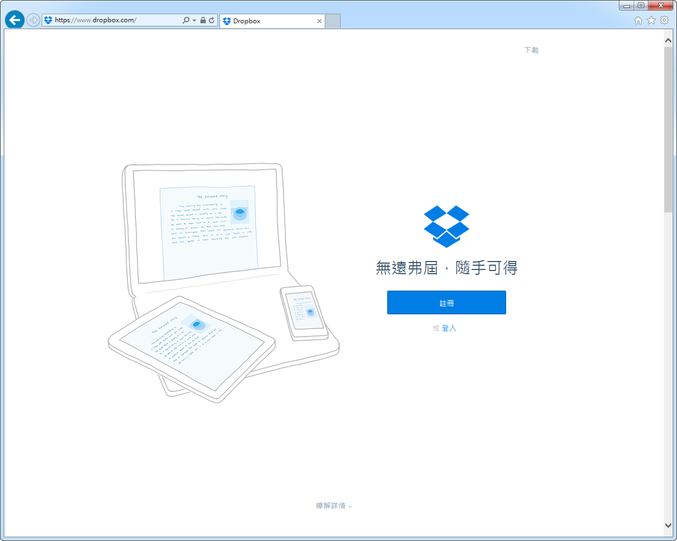This screenshot has height=541, width=677.
Task: Refresh the page with the reload icon
Action: tap(212, 20)
